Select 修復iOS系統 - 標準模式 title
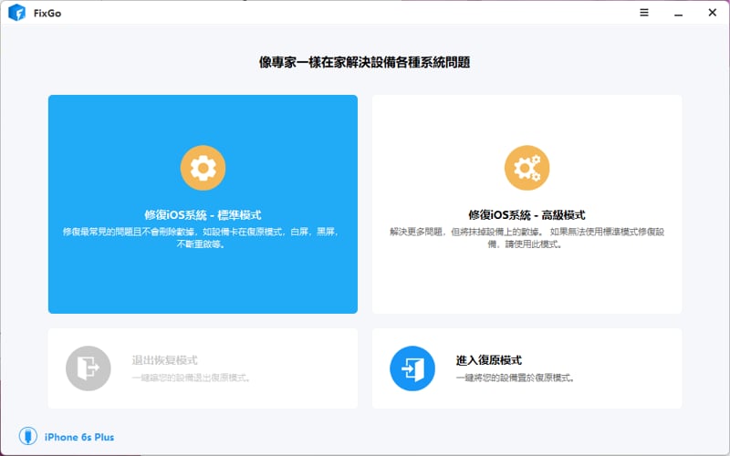The image size is (730, 456). (203, 215)
